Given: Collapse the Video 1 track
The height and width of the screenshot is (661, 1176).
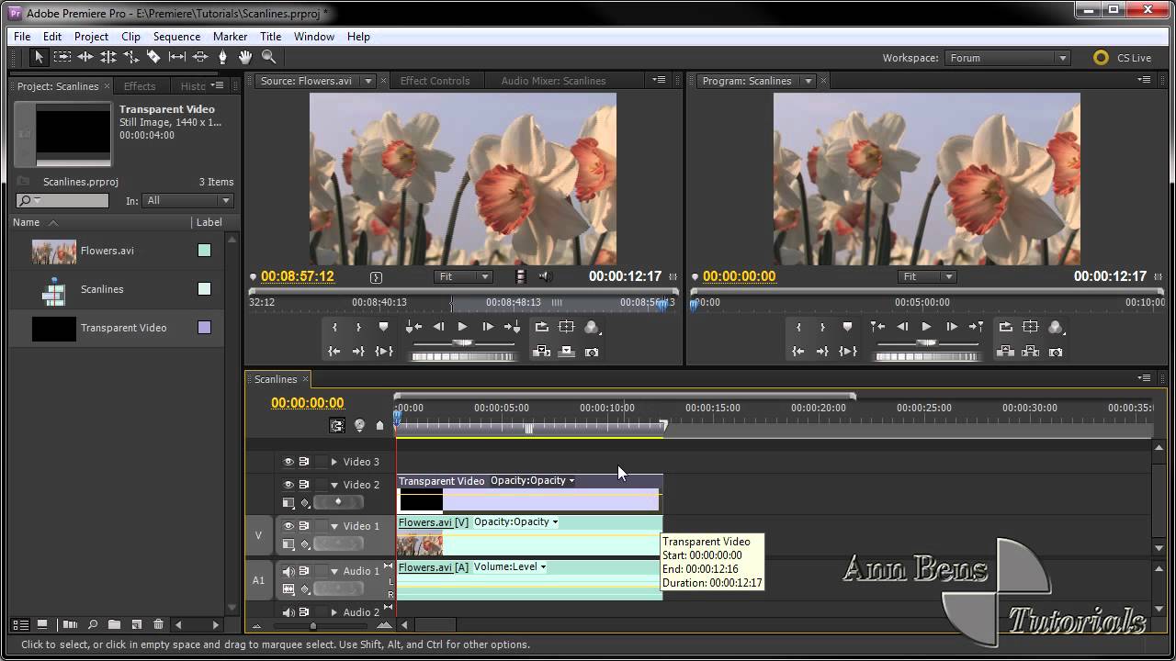Looking at the screenshot, I should click(x=334, y=526).
